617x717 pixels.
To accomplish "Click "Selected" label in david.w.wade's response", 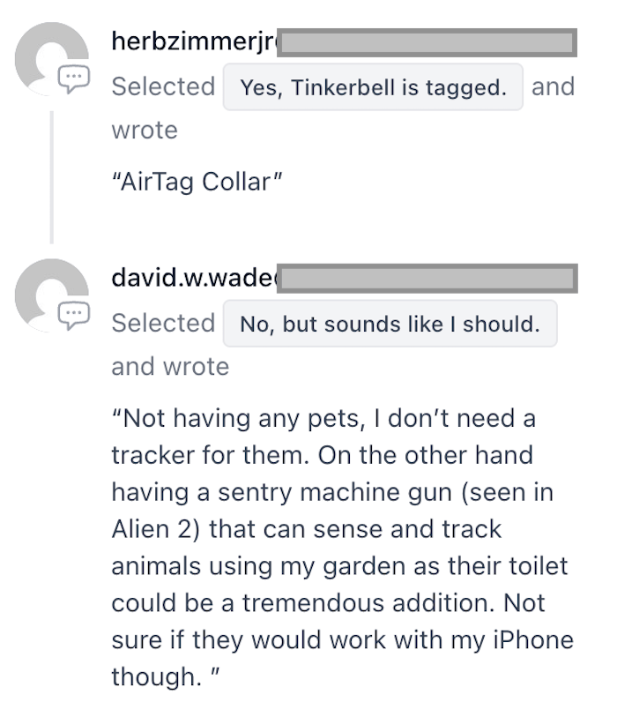I will point(163,324).
